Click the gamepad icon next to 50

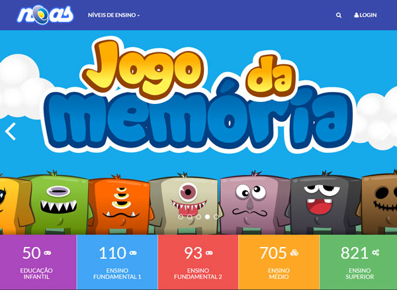[x=48, y=253]
